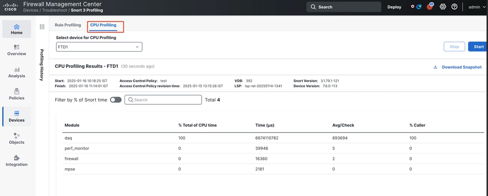Sort by the Avg/Check column header
The image size is (488, 196).
point(343,125)
